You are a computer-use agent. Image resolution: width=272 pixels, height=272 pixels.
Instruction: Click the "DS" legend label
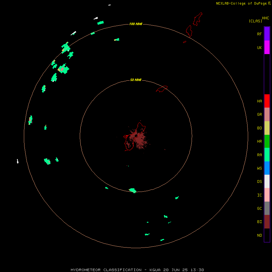tap(260, 181)
